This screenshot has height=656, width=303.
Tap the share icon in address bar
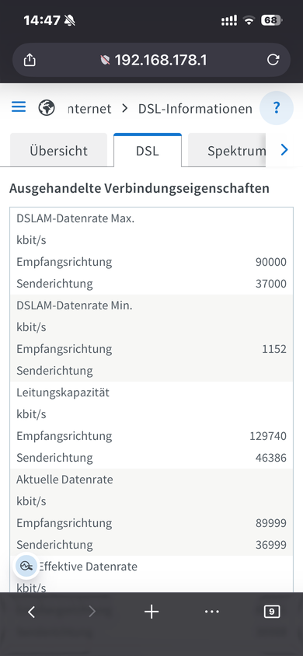(30, 61)
